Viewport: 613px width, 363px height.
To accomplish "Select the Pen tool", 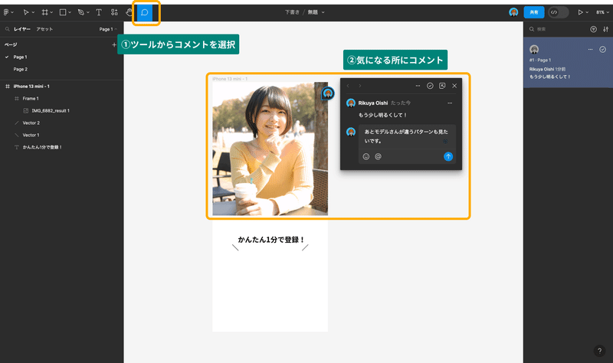I will tap(81, 12).
